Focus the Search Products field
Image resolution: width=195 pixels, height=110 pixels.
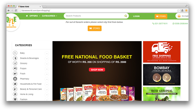pyautogui.click(x=95, y=16)
